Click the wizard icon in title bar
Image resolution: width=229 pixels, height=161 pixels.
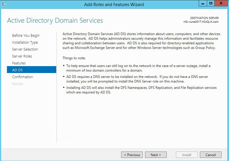point(4,5)
